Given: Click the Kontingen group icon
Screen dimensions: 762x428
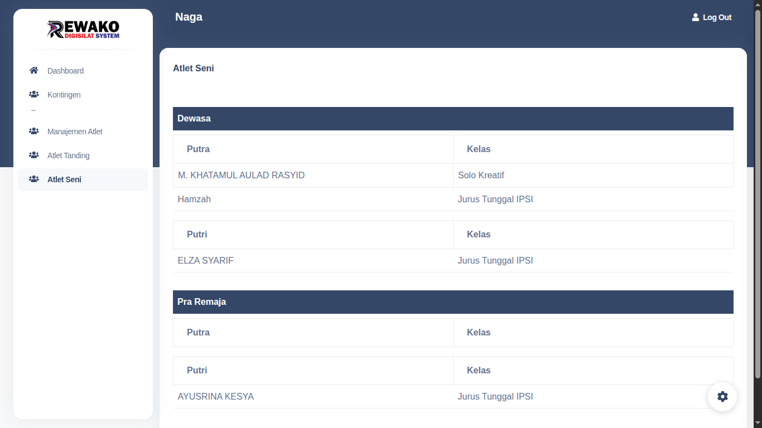Looking at the screenshot, I should 33,95.
